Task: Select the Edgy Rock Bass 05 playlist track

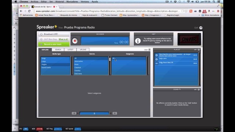Action: (176, 63)
